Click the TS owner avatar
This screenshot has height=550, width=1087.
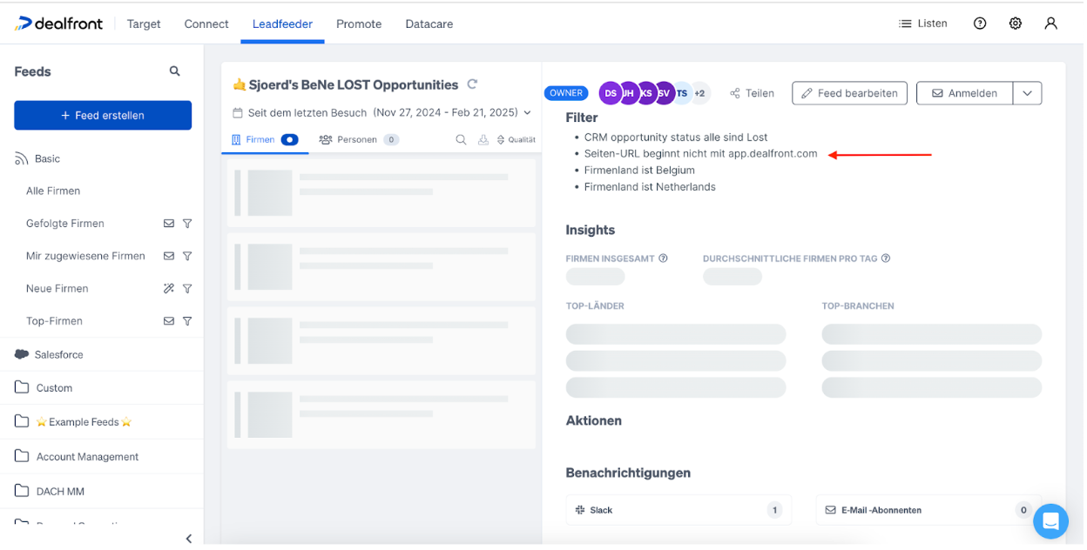(681, 93)
